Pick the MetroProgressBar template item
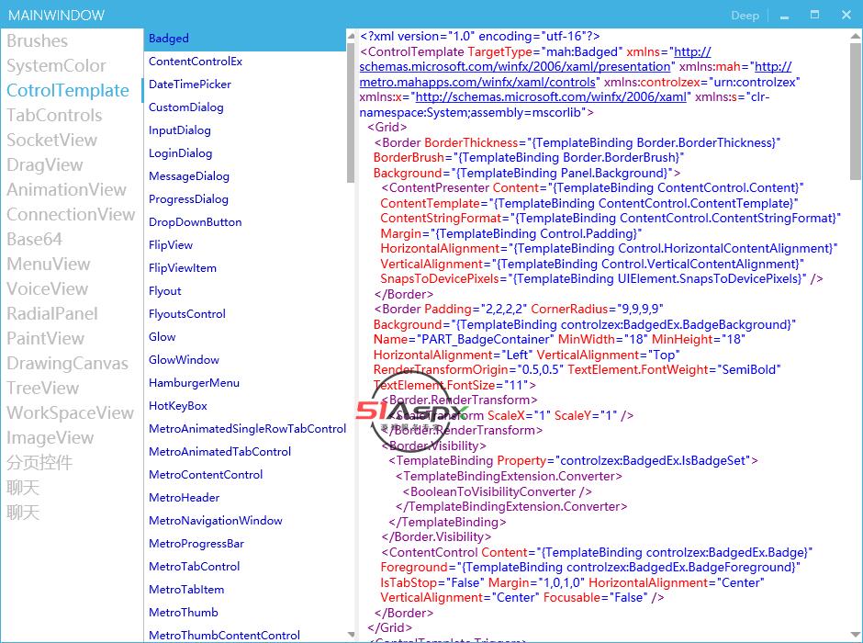The height and width of the screenshot is (643, 863). click(x=196, y=544)
